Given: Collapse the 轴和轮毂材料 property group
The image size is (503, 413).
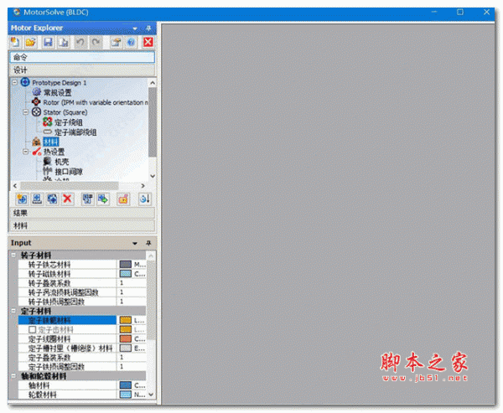Looking at the screenshot, I should coord(13,376).
